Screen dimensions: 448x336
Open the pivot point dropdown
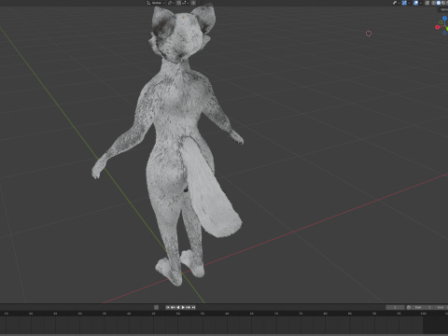click(171, 3)
